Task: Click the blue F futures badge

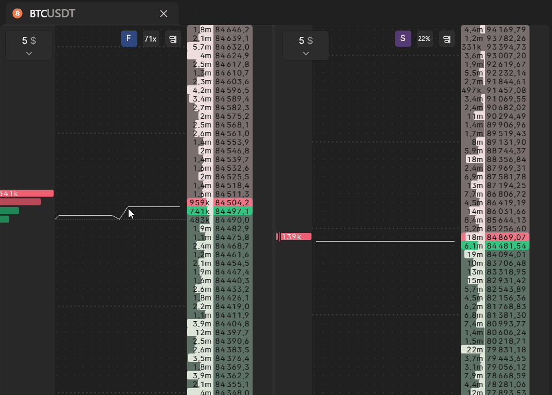Action: (x=129, y=39)
